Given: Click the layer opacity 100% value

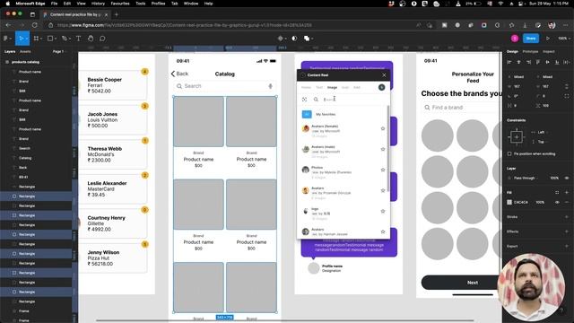Looking at the screenshot, I should 554,178.
